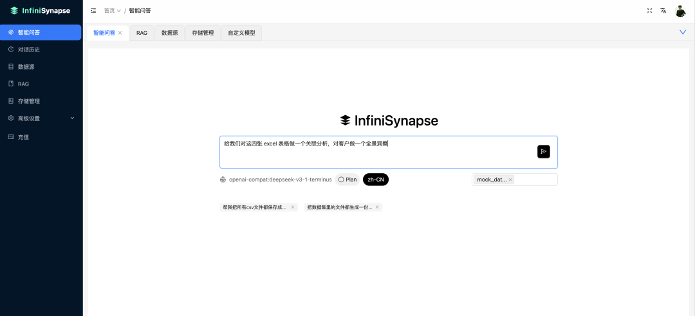Click the central InfiniSynapse logo
695x316 pixels.
[389, 120]
